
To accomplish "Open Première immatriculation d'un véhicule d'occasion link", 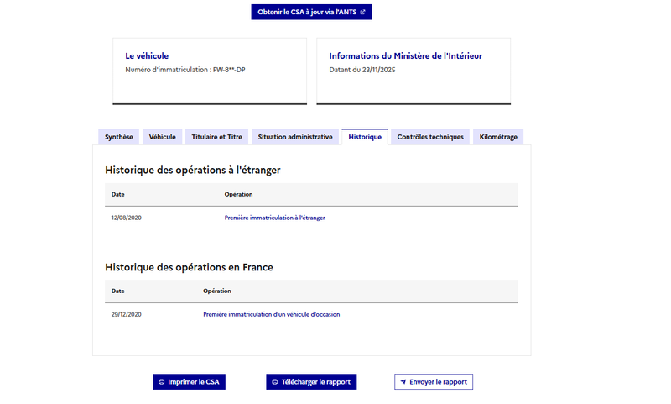I will coord(271,314).
